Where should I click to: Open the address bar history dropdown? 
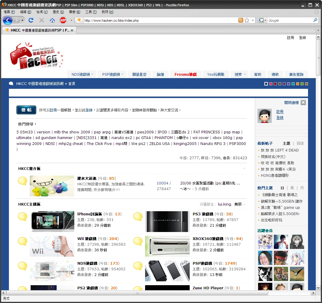pyautogui.click(x=253, y=20)
